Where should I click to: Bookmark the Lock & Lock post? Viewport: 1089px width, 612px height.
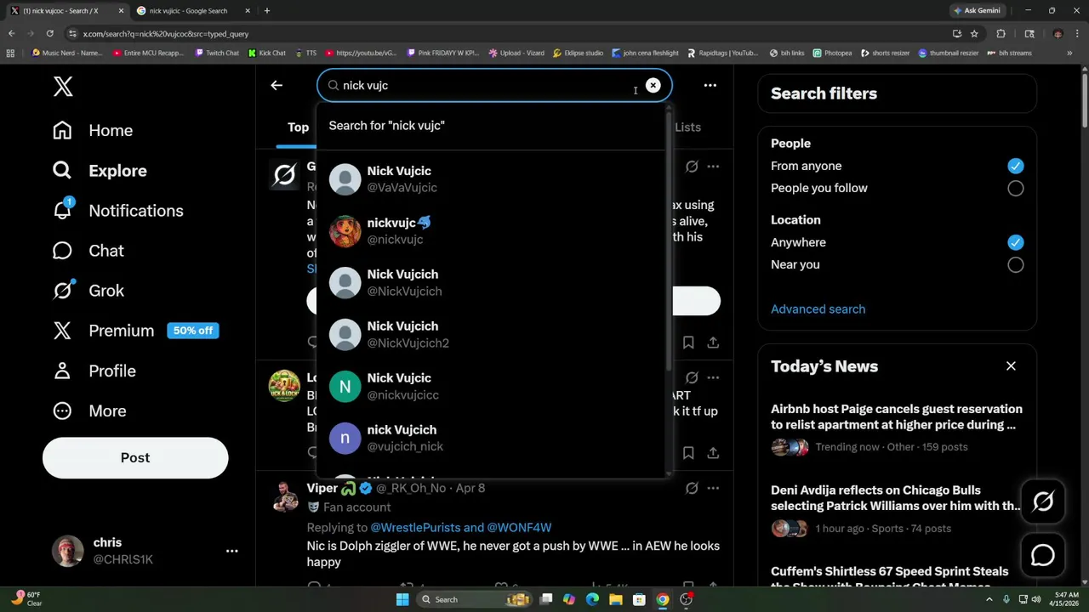[688, 453]
